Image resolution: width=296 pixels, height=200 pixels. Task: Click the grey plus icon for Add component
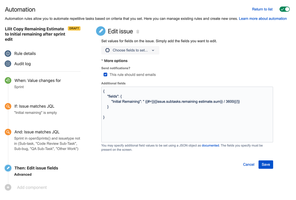(x=8, y=187)
